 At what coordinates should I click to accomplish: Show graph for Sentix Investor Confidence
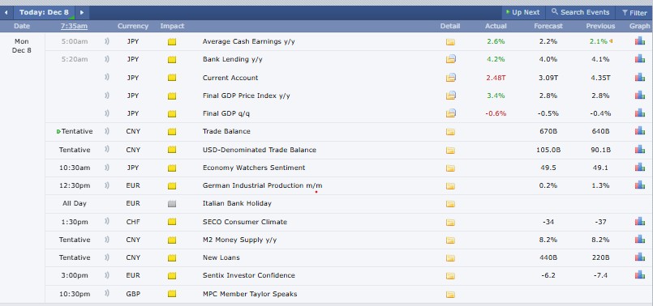[640, 274]
